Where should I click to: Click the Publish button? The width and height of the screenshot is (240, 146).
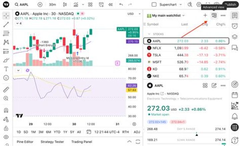pos(231,5)
